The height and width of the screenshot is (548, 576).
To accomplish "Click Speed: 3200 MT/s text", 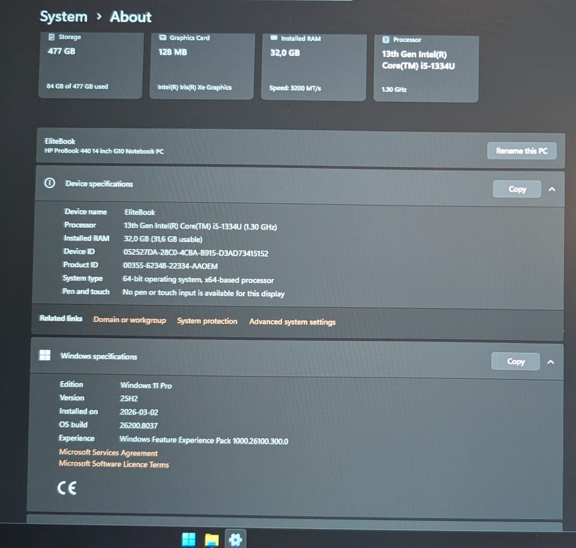I will pyautogui.click(x=295, y=88).
